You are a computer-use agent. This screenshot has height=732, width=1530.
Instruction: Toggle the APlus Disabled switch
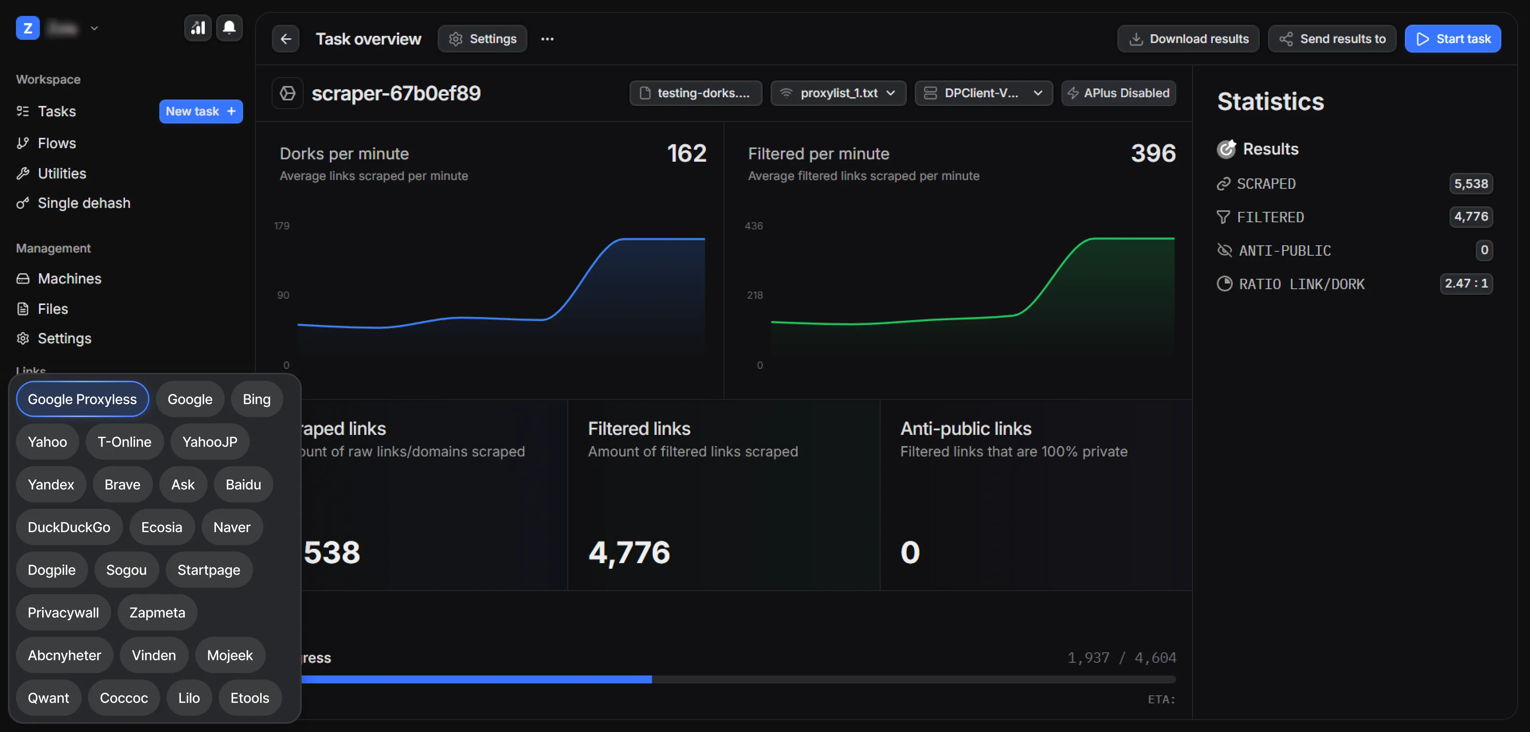click(1118, 93)
